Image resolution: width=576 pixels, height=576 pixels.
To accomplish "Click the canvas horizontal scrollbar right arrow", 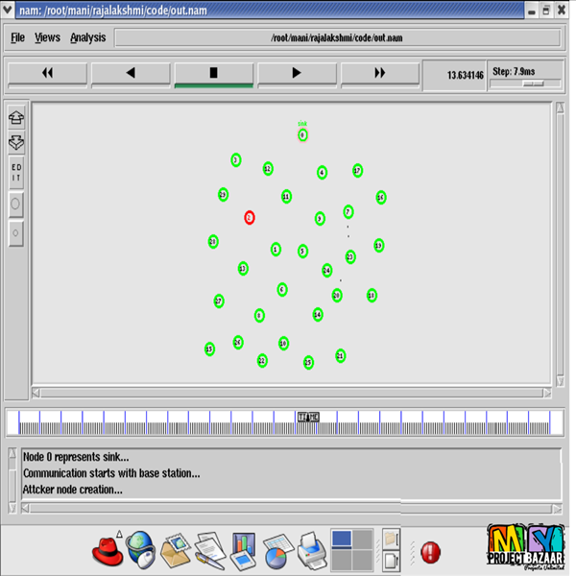I will [547, 393].
